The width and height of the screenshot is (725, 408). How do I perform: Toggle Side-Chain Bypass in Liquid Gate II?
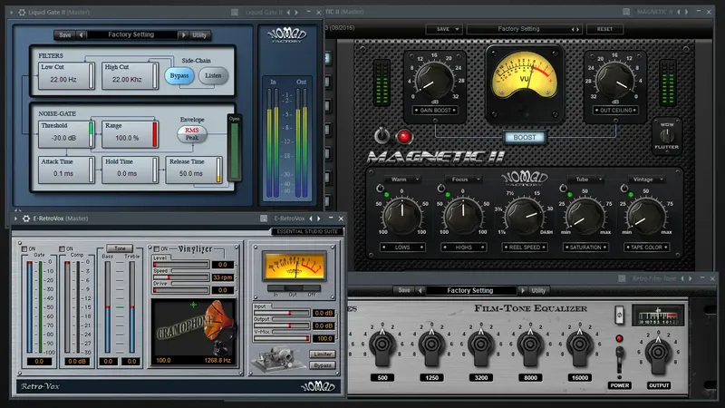click(179, 75)
